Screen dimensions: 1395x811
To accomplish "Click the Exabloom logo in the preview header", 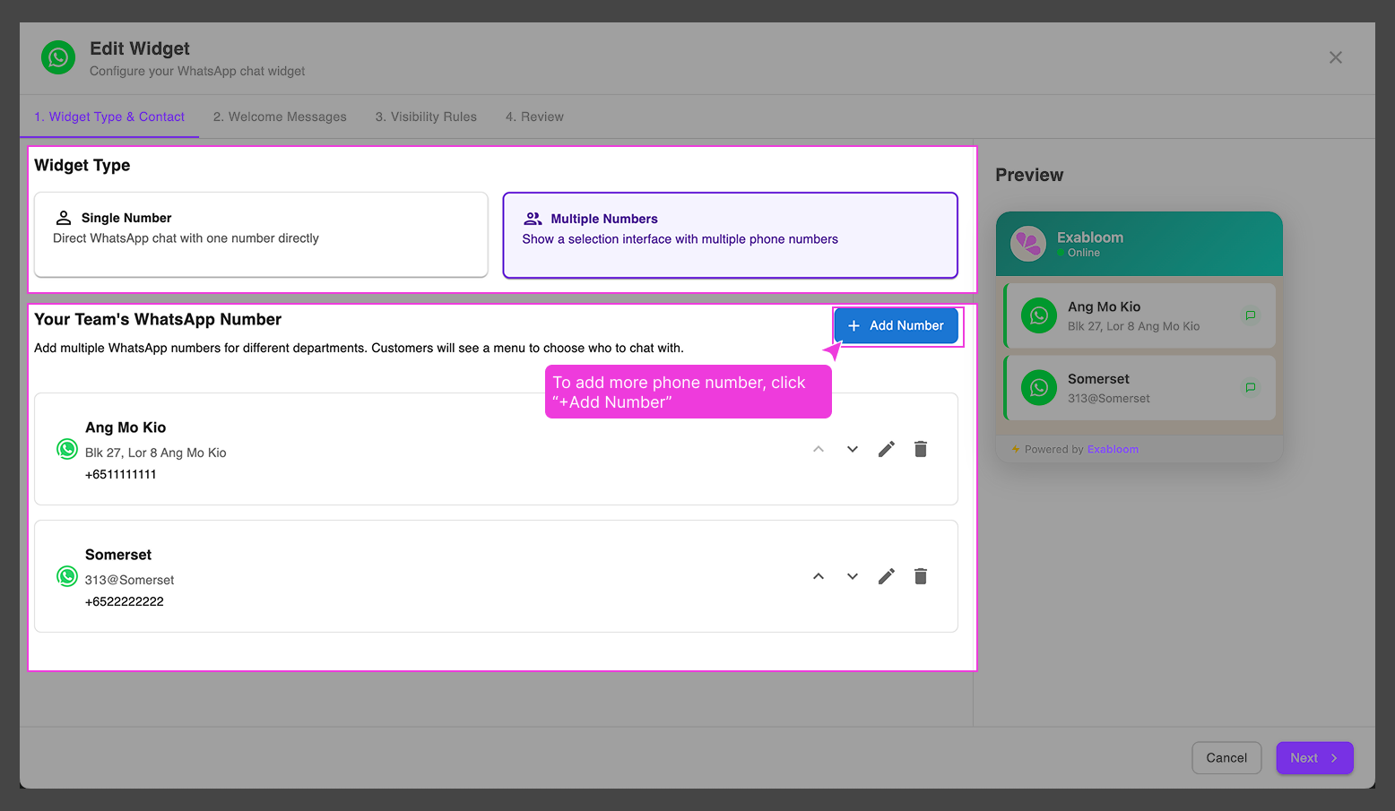I will [x=1028, y=243].
